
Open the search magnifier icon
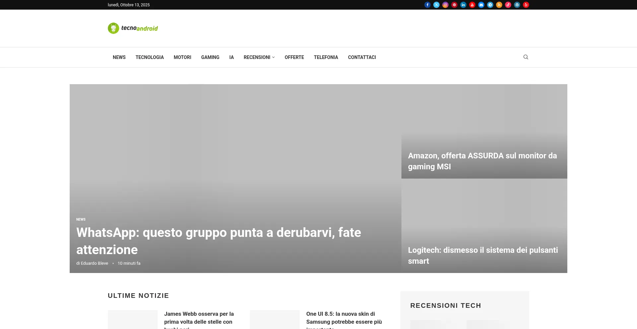pyautogui.click(x=526, y=57)
